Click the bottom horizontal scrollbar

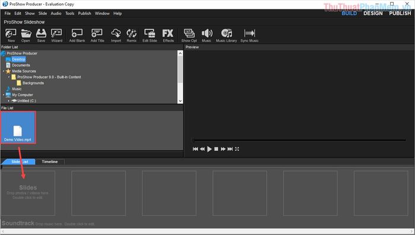(x=207, y=231)
